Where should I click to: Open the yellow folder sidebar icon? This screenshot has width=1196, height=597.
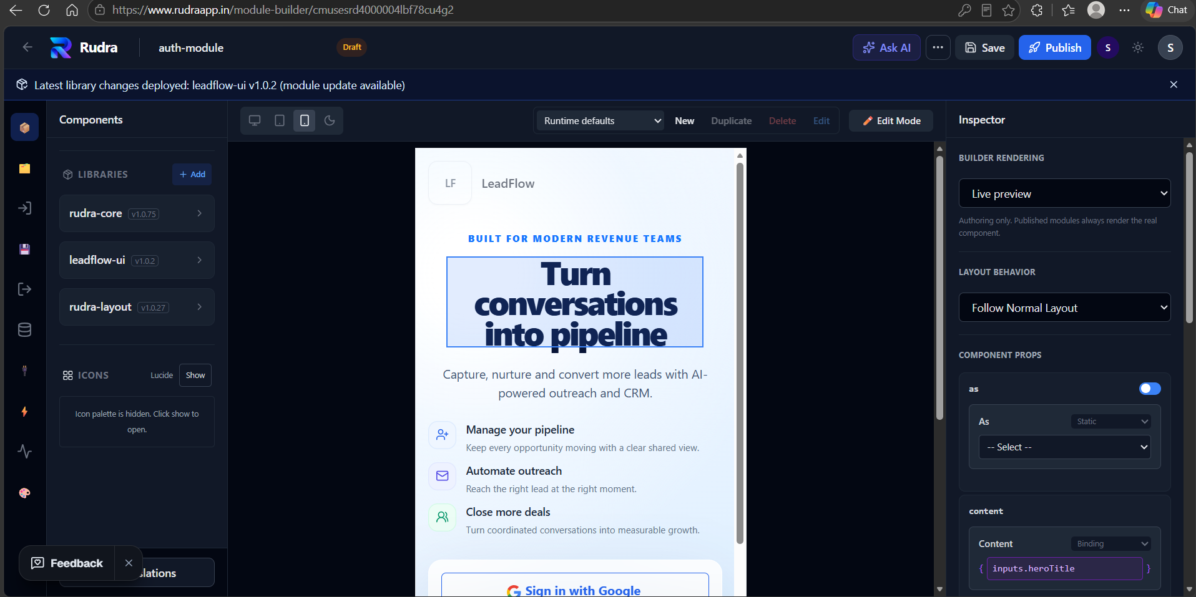(24, 168)
